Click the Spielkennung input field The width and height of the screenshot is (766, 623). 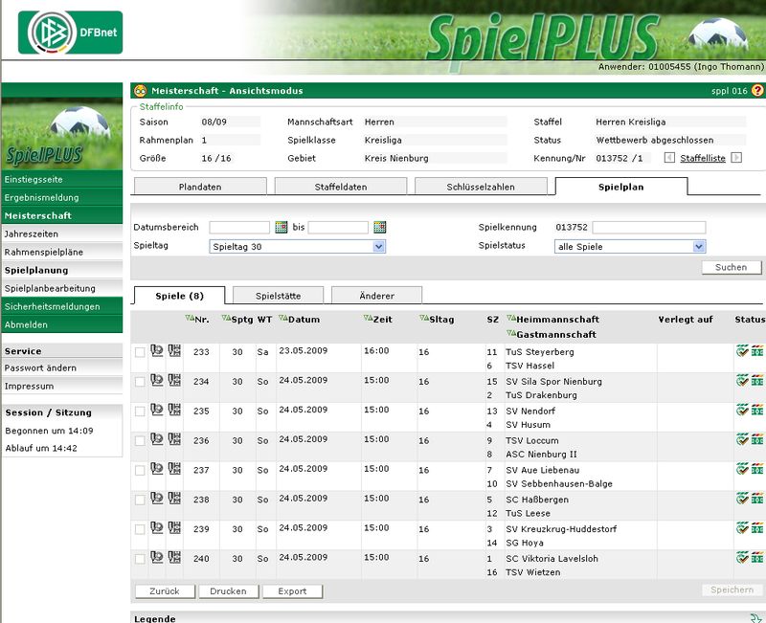coord(649,228)
